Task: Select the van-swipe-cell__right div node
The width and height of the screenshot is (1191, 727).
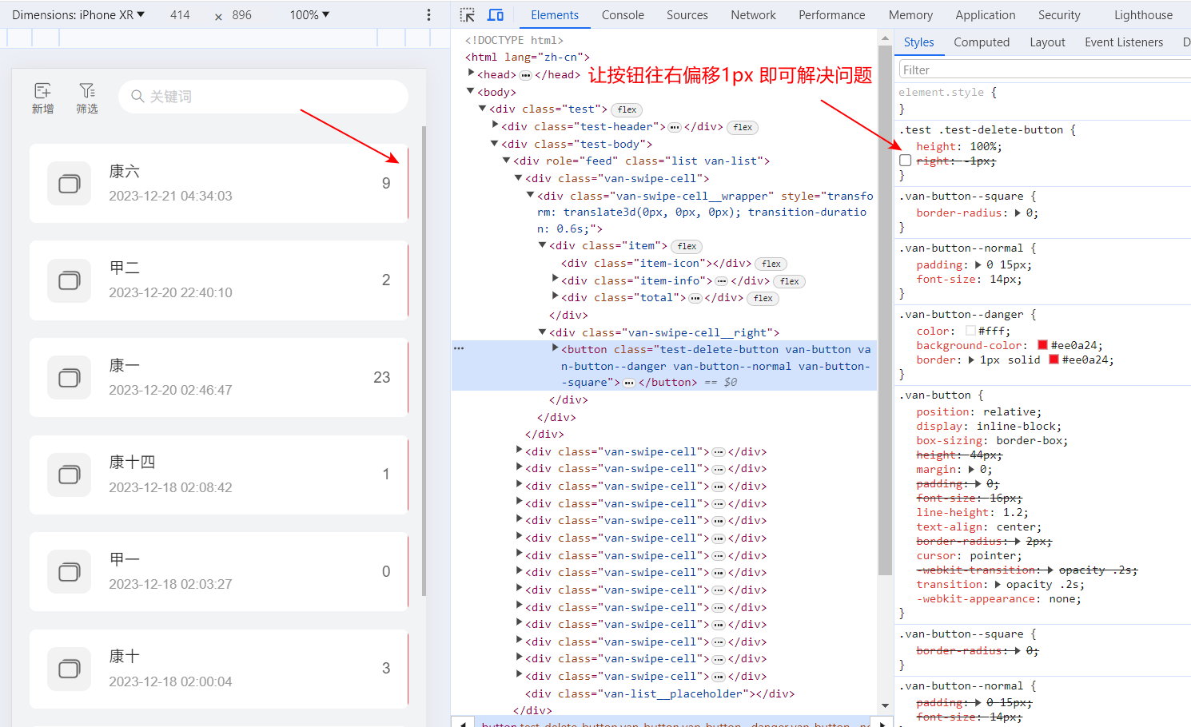Action: 663,332
